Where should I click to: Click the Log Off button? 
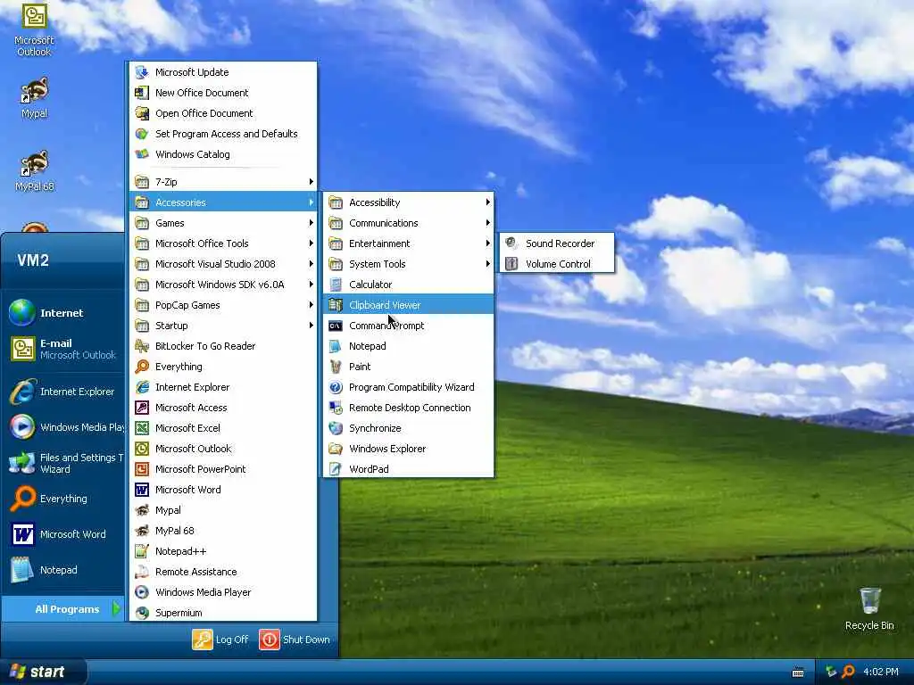click(220, 640)
